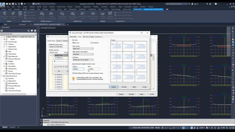Expand the Points tree node
This screenshot has width=235, height=132.
4,39
